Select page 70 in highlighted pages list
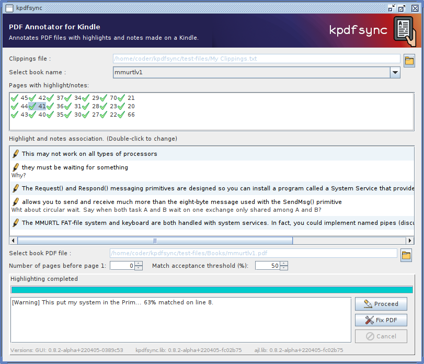Image resolution: width=424 pixels, height=364 pixels. pos(108,98)
